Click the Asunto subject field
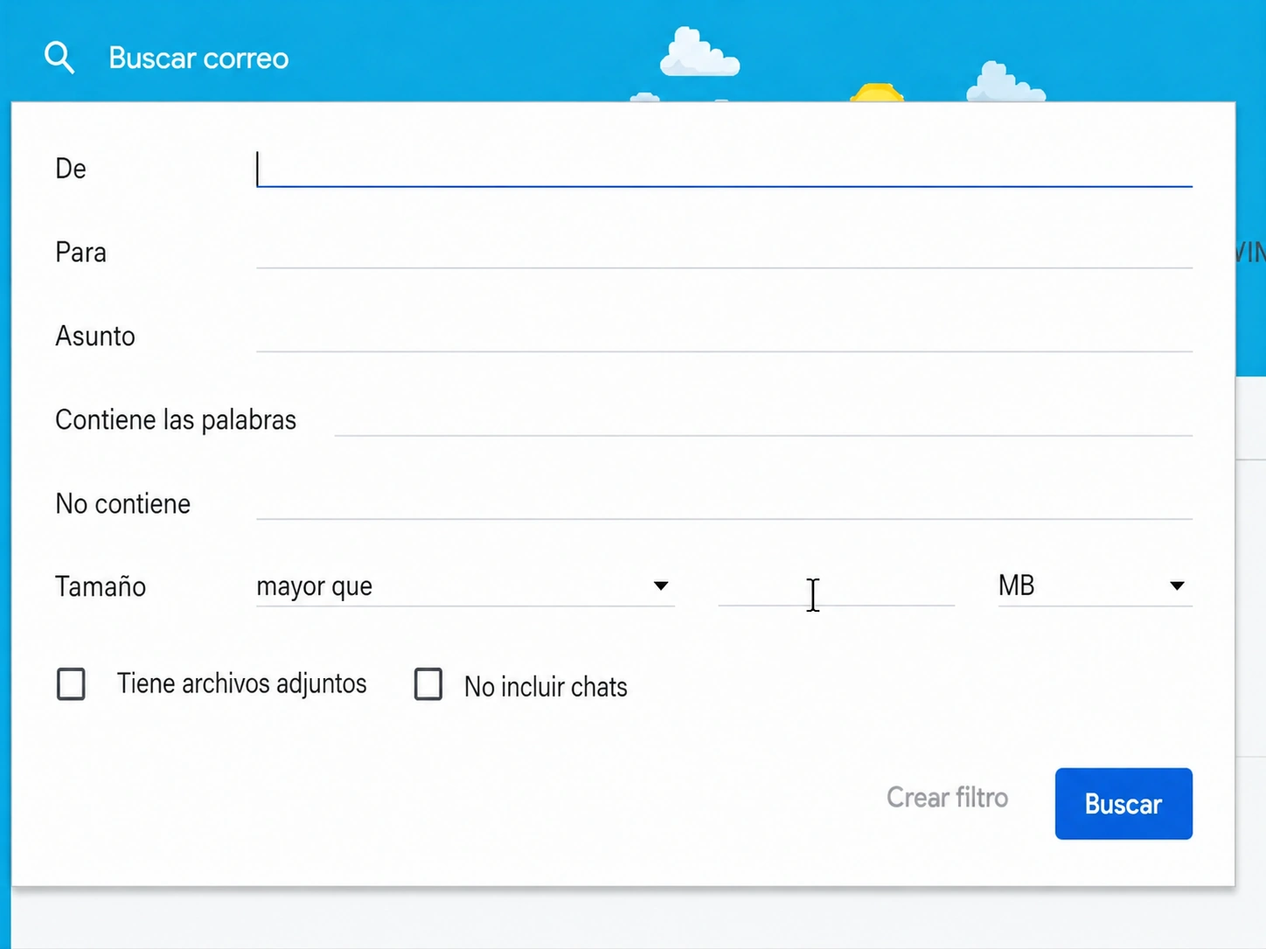This screenshot has height=949, width=1266. pyautogui.click(x=724, y=336)
